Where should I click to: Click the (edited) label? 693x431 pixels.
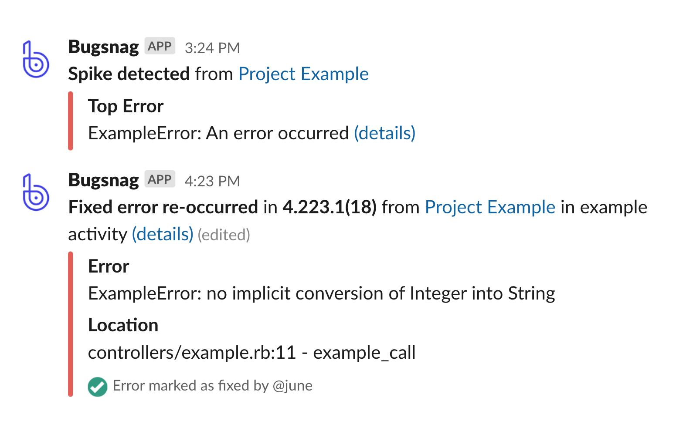tap(224, 235)
